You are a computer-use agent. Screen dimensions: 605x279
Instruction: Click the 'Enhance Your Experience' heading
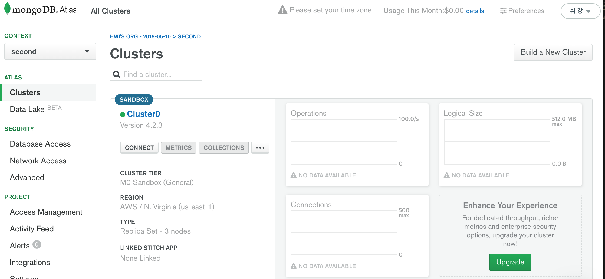coord(510,205)
